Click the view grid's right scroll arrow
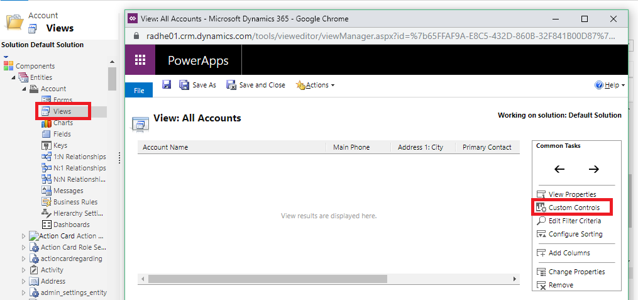Screen dimensions: 638x300 (x=515, y=279)
